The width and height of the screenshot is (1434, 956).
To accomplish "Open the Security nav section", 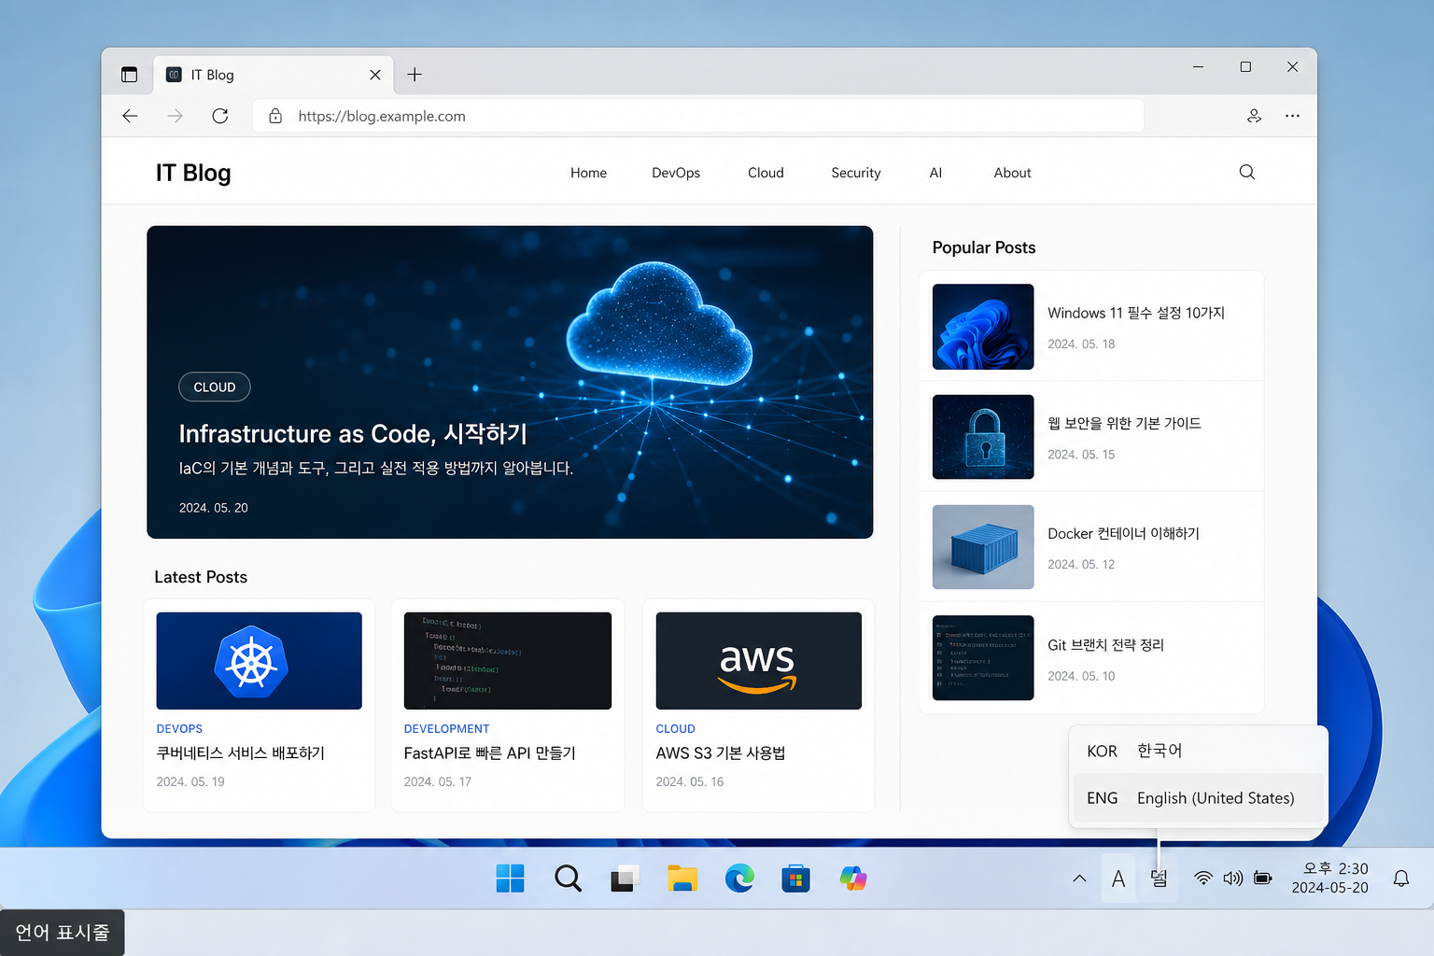I will [856, 173].
